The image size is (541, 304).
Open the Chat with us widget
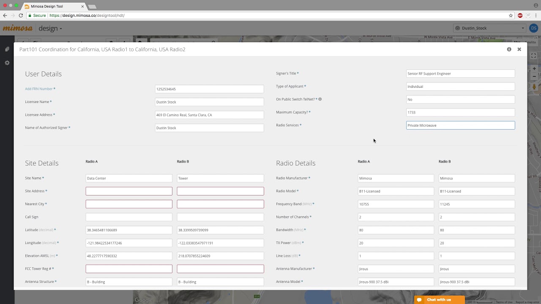[440, 300]
